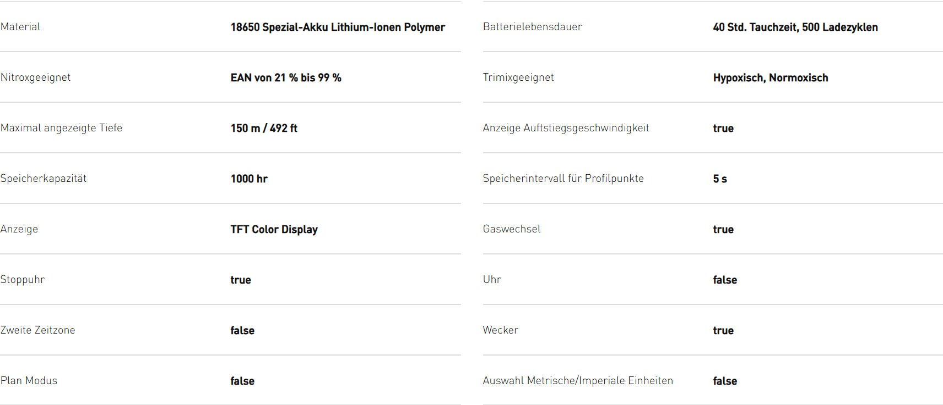Select the 1000 hr value
This screenshot has height=405, width=943.
[249, 179]
